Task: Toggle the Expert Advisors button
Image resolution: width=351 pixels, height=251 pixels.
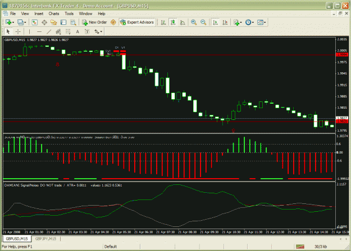Action: point(137,22)
